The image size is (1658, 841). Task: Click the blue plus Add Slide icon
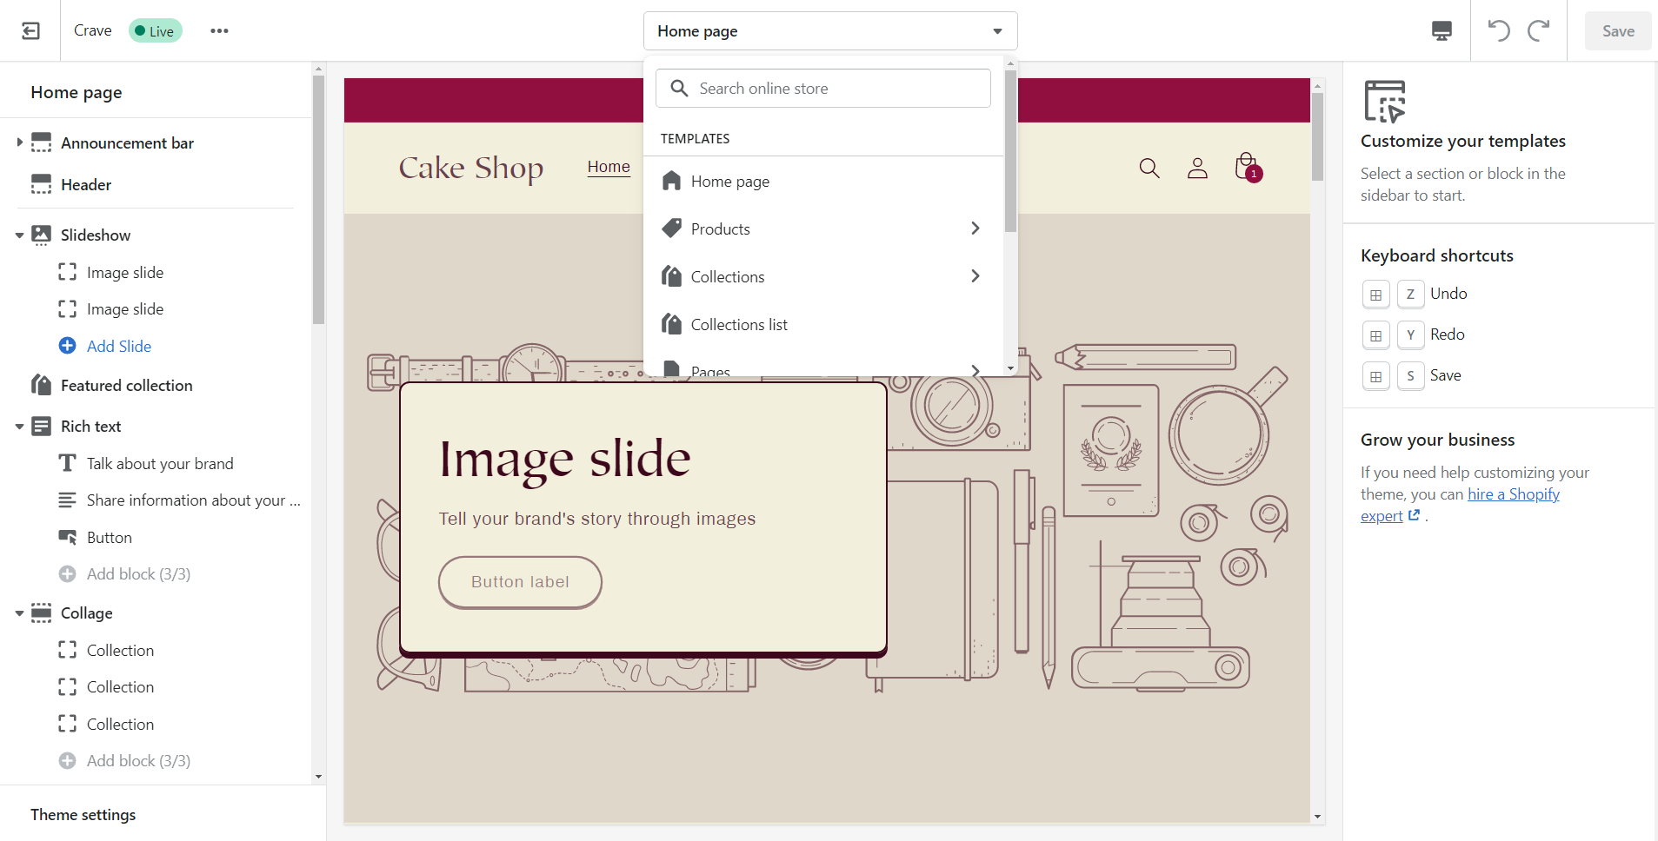tap(67, 346)
